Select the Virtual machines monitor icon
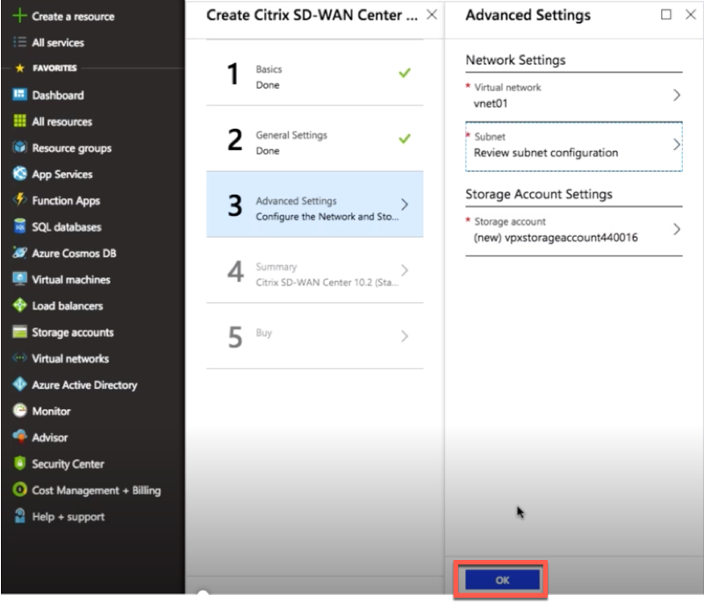 [x=20, y=279]
